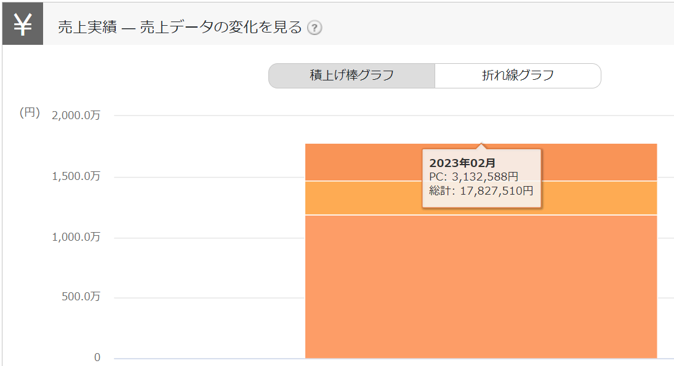Click the tooltip's pointer arrow tip
Image resolution: width=674 pixels, height=366 pixels.
click(x=481, y=145)
